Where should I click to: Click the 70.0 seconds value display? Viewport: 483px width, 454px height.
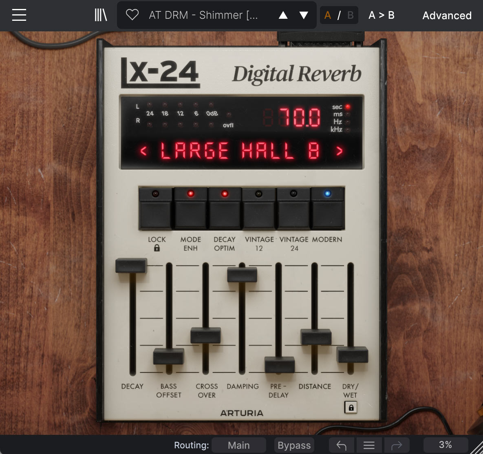pyautogui.click(x=300, y=117)
